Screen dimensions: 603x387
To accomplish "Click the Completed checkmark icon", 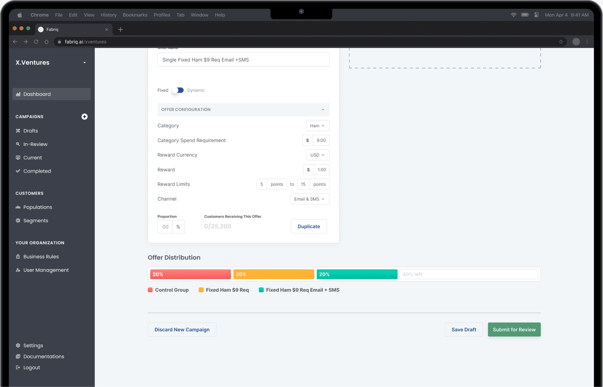I will [x=18, y=171].
